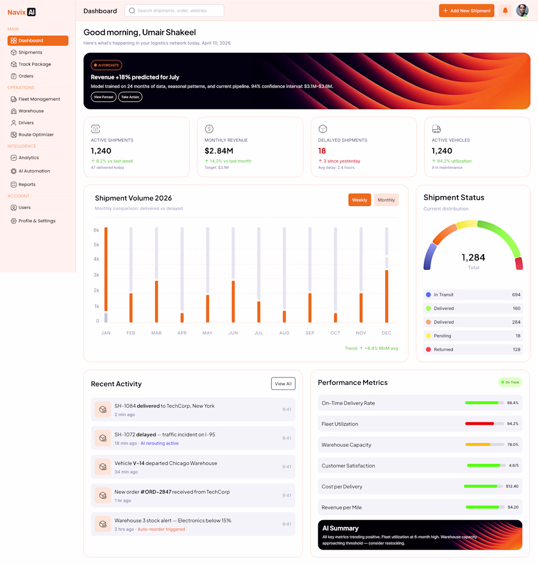The height and width of the screenshot is (565, 538).
Task: Open the Auto-reorder triggered link
Action: (x=161, y=530)
